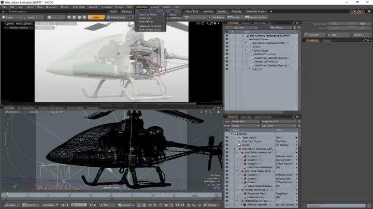373x209 pixels.
Task: Open timeline Settings button
Action: [210, 205]
